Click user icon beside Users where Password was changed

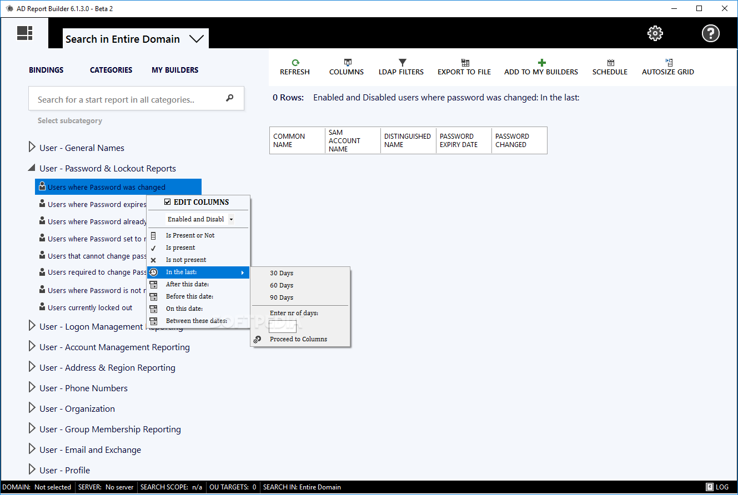(42, 186)
